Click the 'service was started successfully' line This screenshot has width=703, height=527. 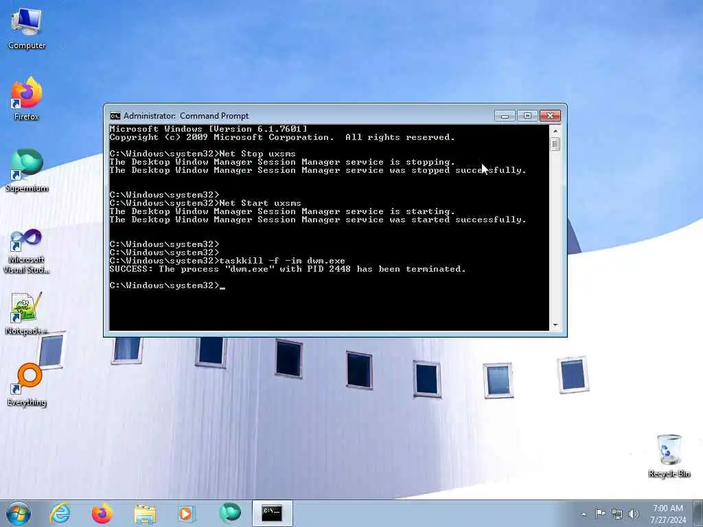[317, 220]
